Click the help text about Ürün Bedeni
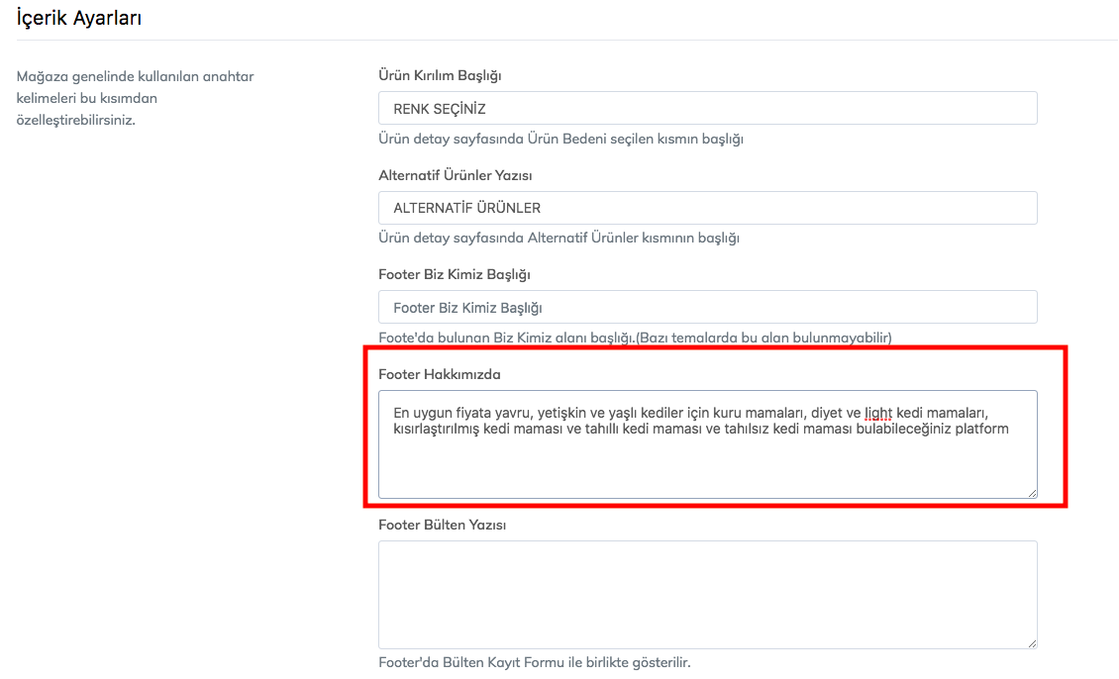This screenshot has width=1119, height=679. tap(560, 139)
